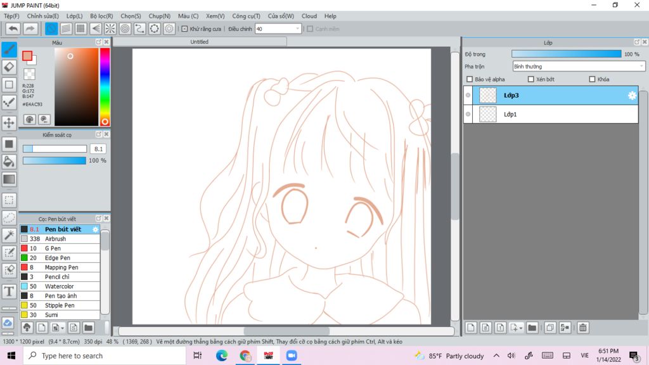The width and height of the screenshot is (649, 365).
Task: Turn off snap with the highlighted snap-off icon
Action: 51,29
